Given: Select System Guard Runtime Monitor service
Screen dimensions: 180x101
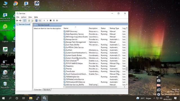Looking at the screenshot, I should point(94,58).
